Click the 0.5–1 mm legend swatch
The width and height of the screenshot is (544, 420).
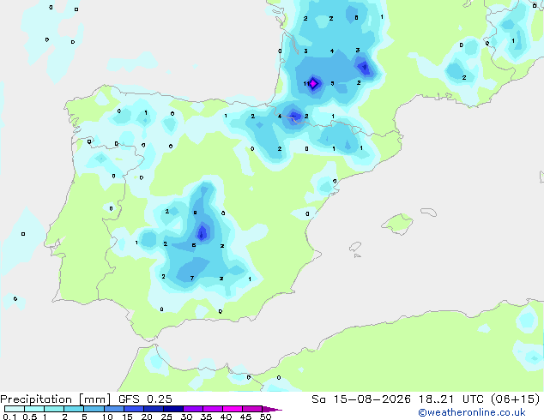pos(34,409)
